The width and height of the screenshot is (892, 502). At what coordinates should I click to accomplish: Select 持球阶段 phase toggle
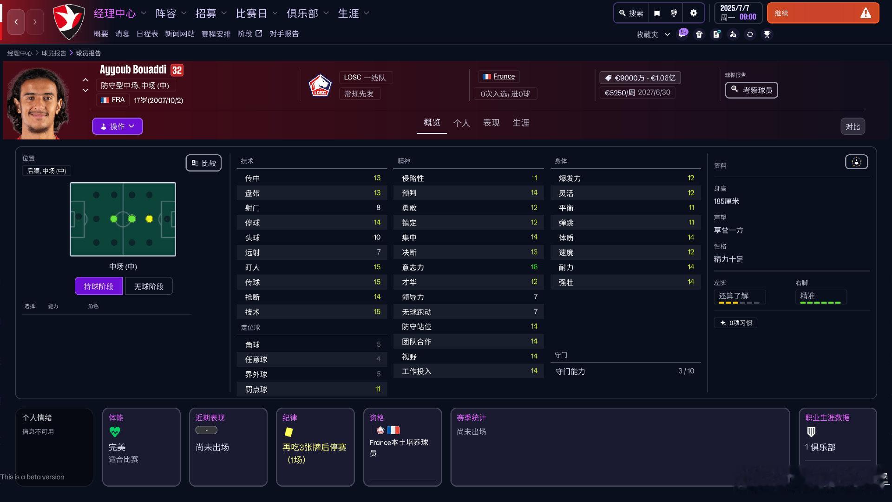click(98, 286)
